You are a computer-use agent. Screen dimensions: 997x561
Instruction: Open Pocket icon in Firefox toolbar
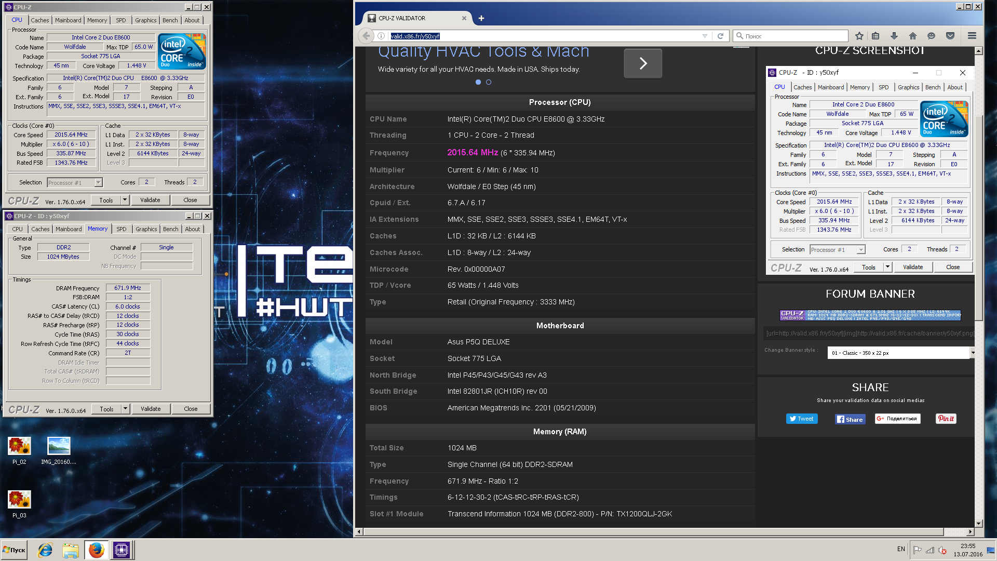pos(950,36)
